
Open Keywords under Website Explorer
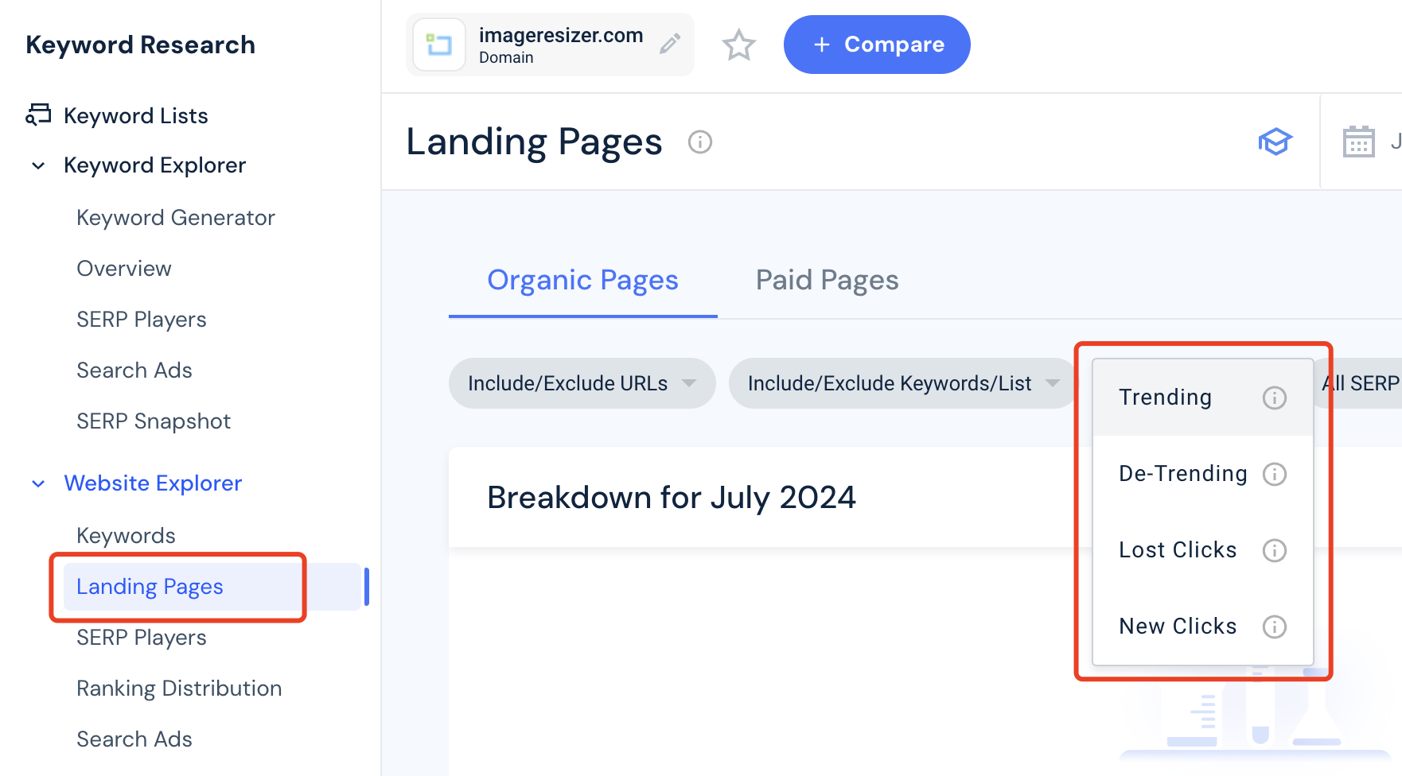coord(126,536)
